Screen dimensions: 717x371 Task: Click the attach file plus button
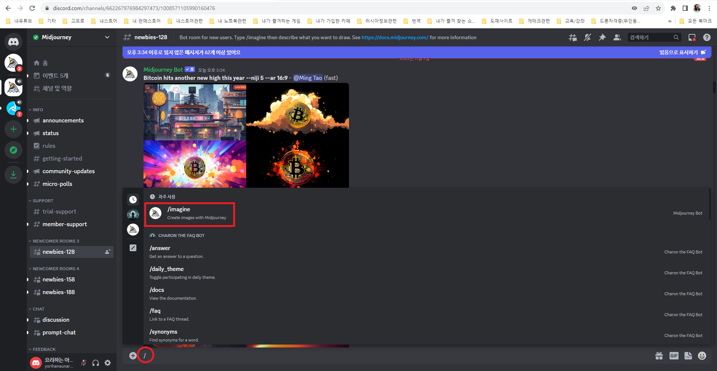pos(133,356)
